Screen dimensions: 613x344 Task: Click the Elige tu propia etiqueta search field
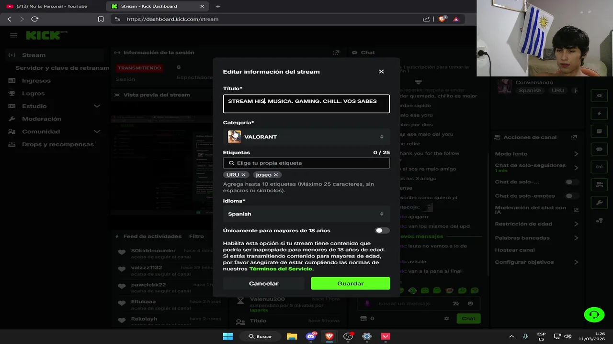(x=306, y=163)
